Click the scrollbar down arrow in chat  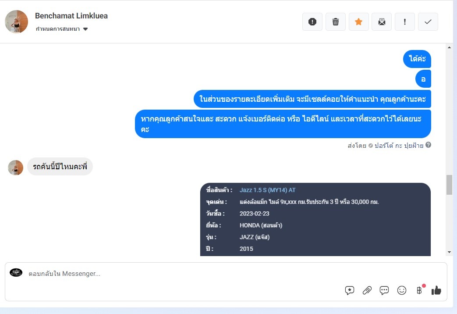pyautogui.click(x=449, y=252)
